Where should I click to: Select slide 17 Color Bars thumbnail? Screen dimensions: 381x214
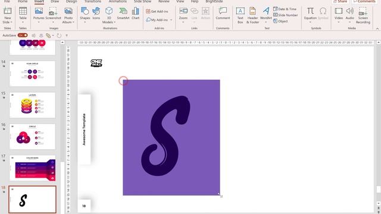[32, 168]
